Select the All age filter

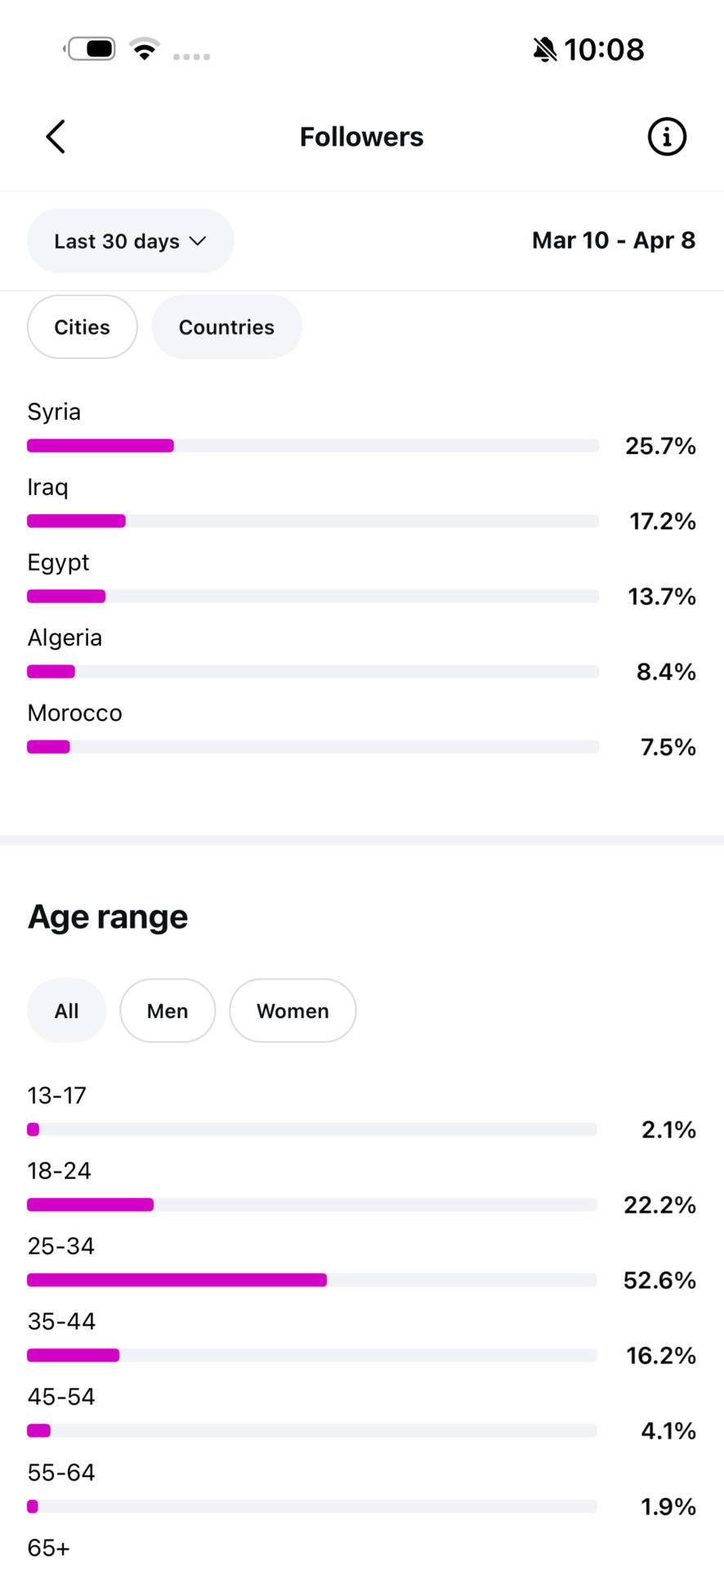tap(66, 1011)
